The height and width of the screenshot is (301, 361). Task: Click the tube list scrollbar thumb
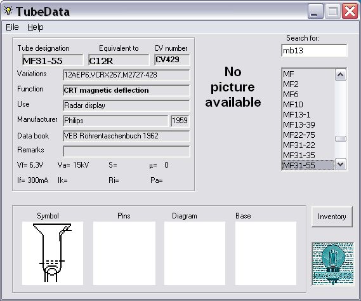[341, 138]
